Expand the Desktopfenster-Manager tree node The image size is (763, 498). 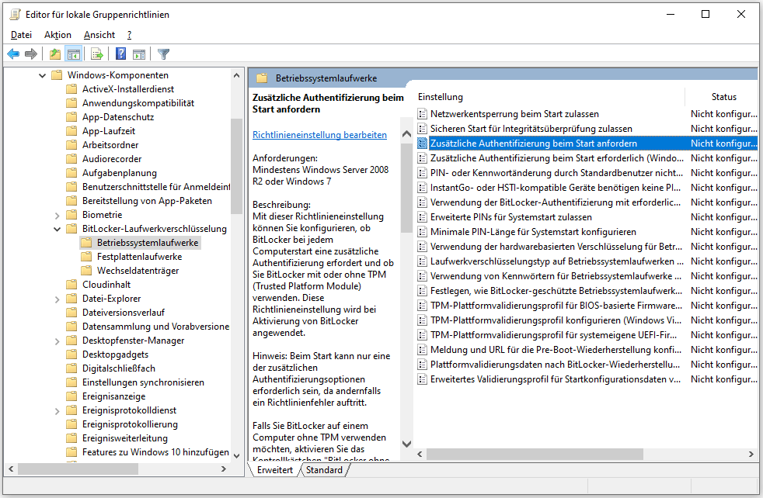pos(57,341)
